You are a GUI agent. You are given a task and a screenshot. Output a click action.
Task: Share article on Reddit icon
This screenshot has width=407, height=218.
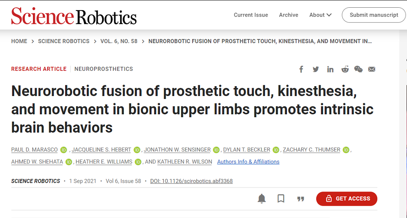point(345,69)
